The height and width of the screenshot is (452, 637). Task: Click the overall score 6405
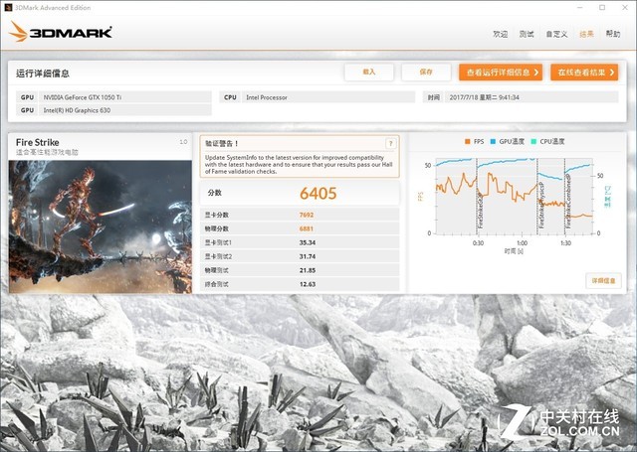[318, 194]
